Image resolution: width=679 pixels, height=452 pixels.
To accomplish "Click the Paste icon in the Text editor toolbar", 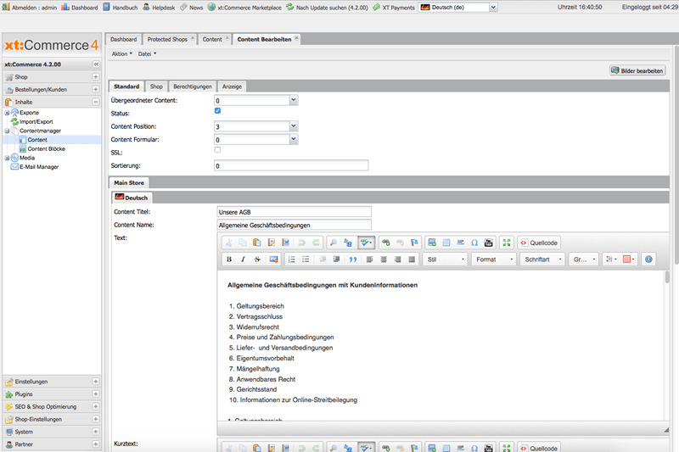I will coord(257,243).
